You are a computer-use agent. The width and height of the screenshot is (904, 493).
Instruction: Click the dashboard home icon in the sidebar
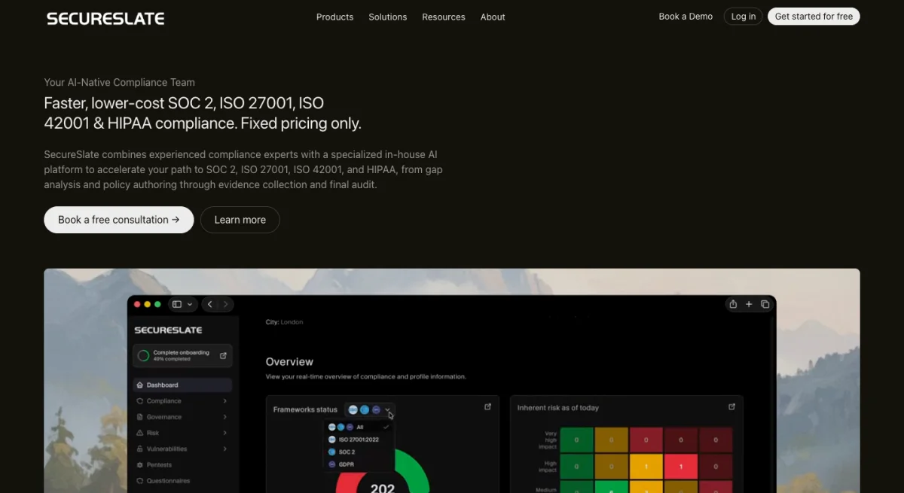140,385
